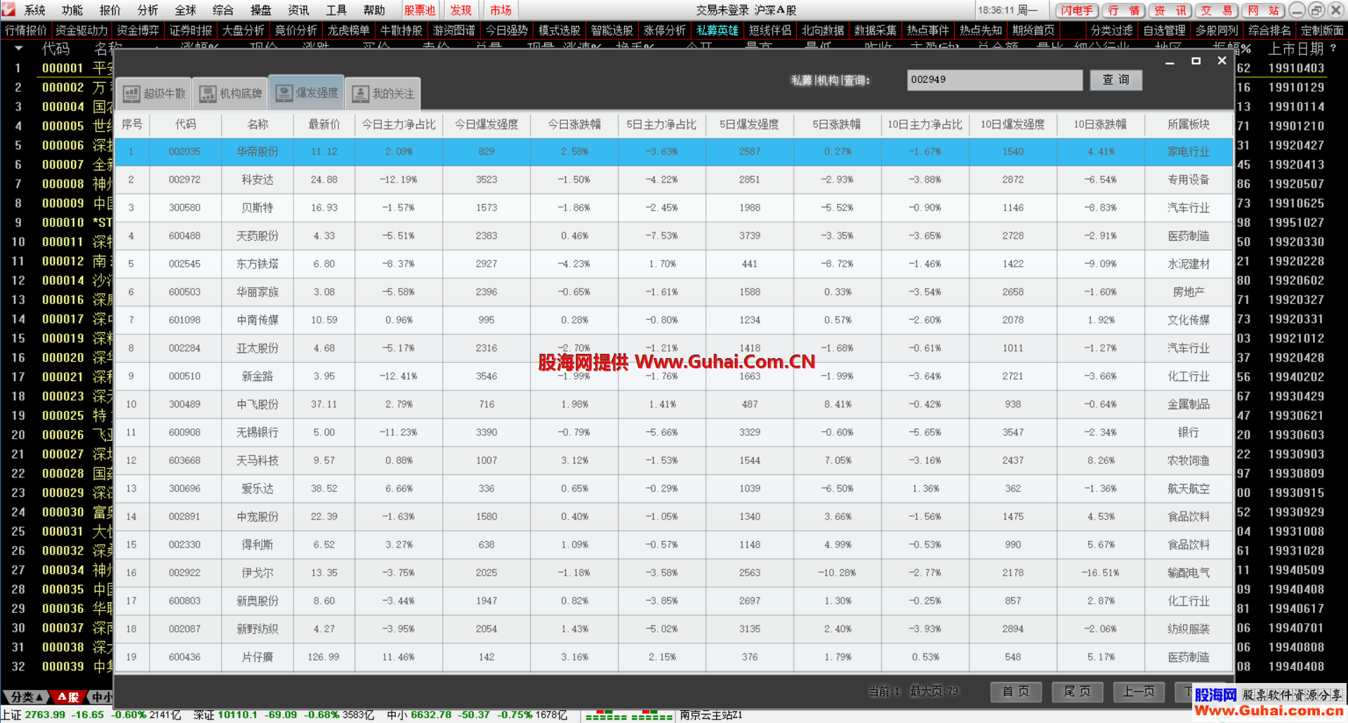The width and height of the screenshot is (1348, 723).
Task: Open the 报价 menu
Action: click(x=110, y=10)
